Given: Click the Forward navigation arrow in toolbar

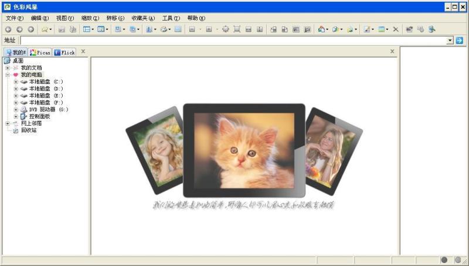Looking at the screenshot, I should (19, 29).
